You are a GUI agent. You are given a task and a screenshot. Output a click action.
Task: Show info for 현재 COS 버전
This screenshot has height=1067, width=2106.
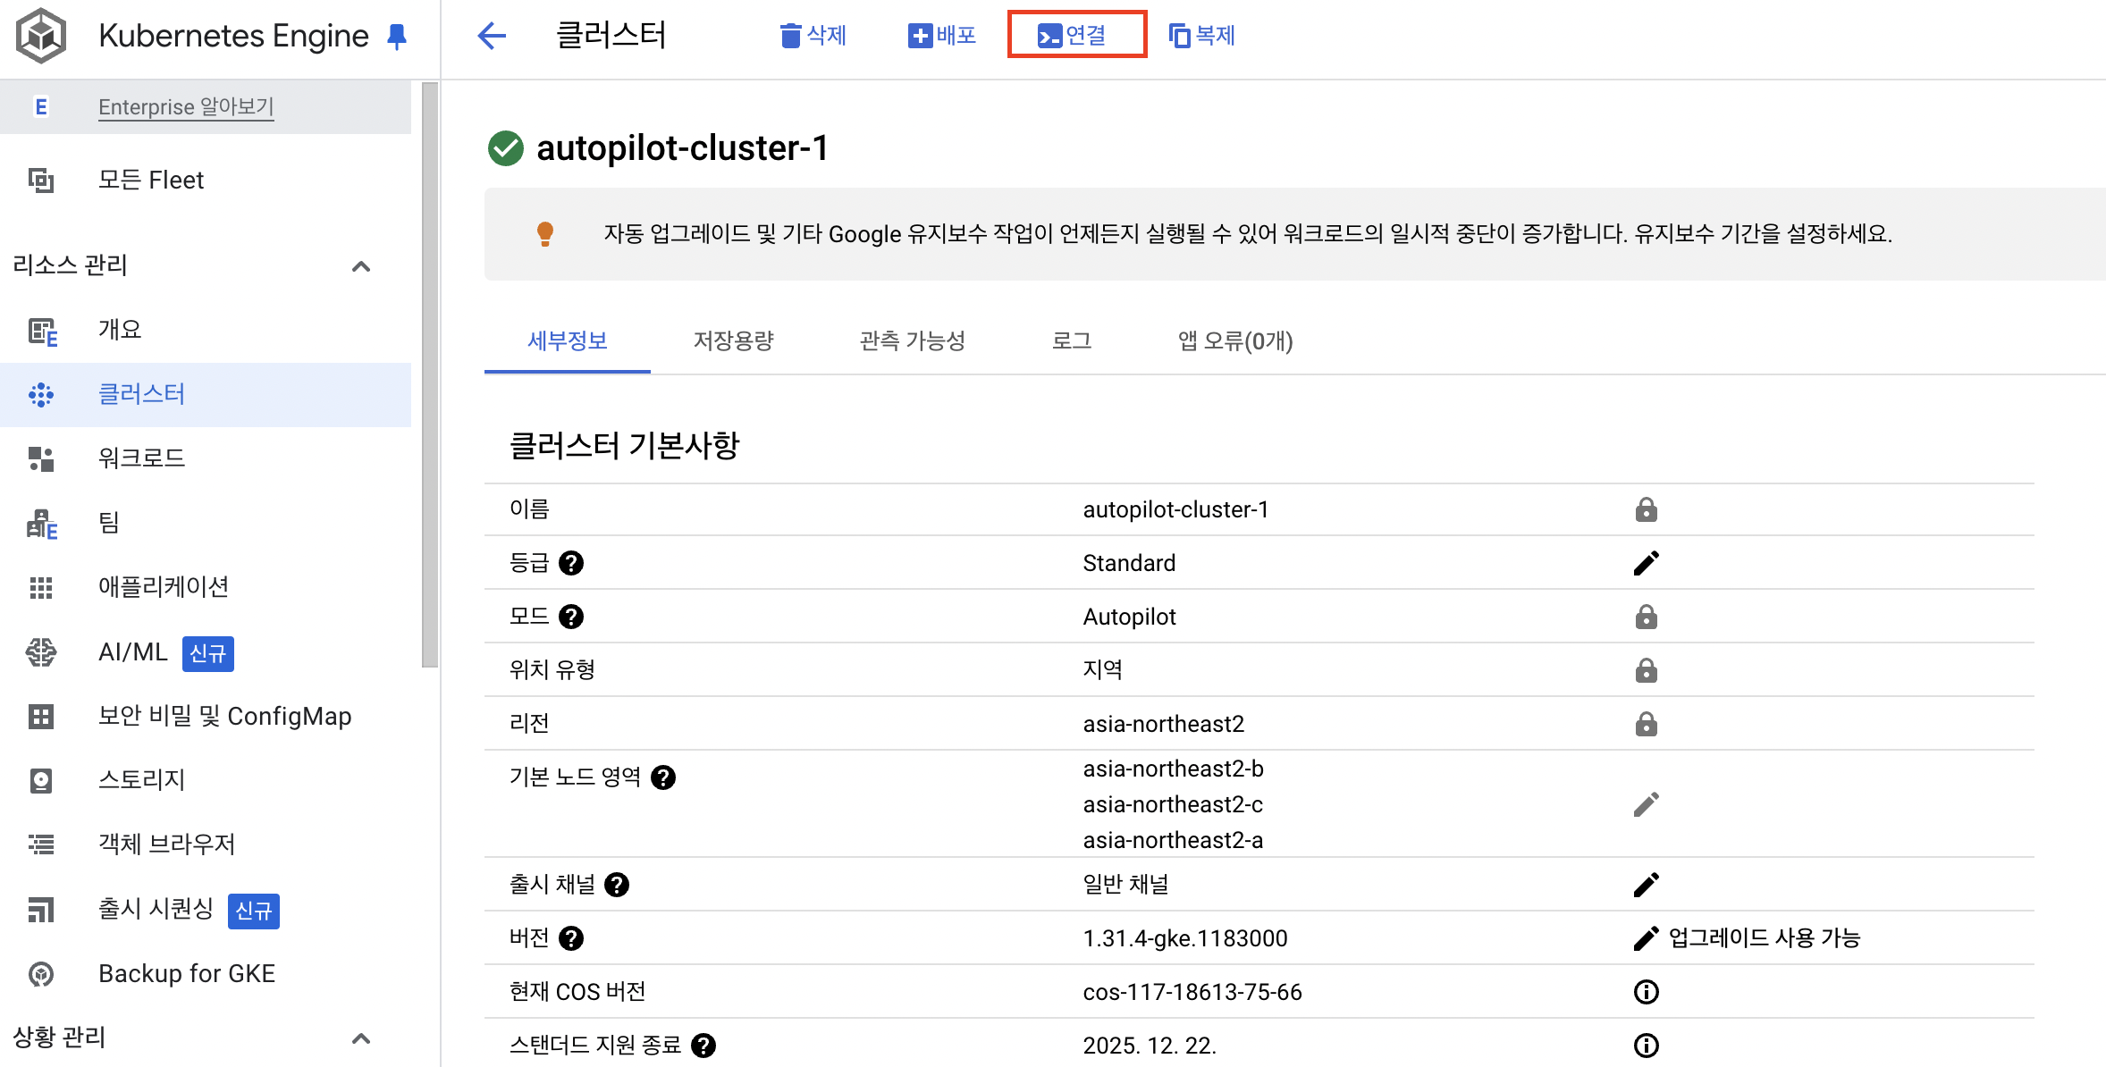1647,992
